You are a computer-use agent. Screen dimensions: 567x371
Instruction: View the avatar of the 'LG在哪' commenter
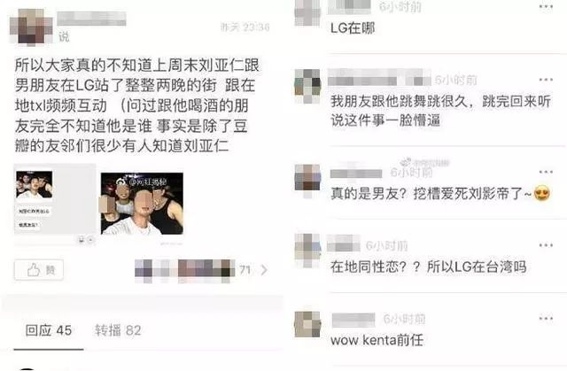307,12
